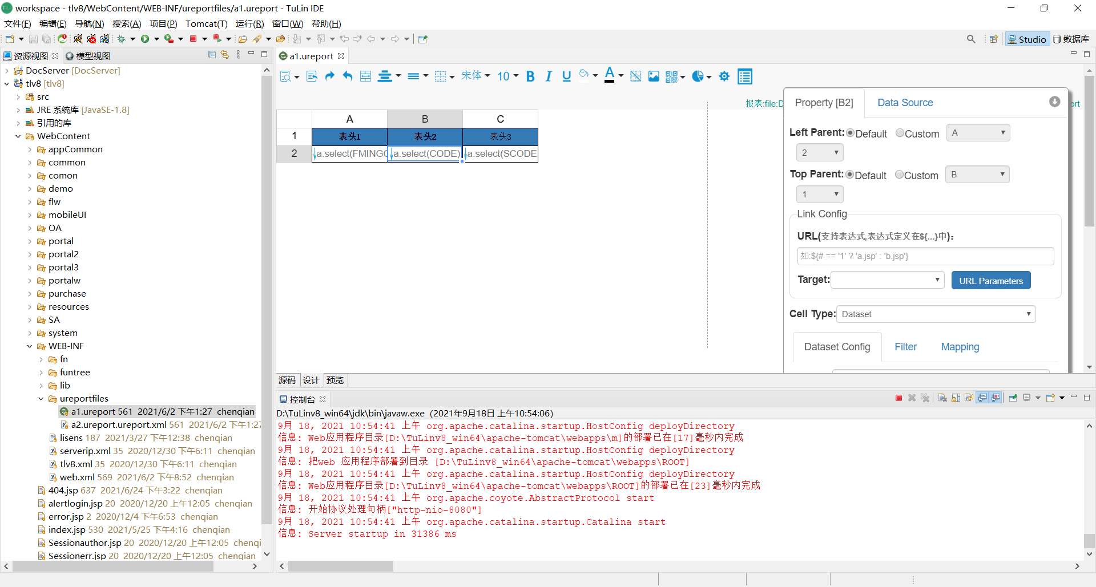This screenshot has width=1096, height=587.
Task: Open the report settings gear
Action: (x=724, y=76)
